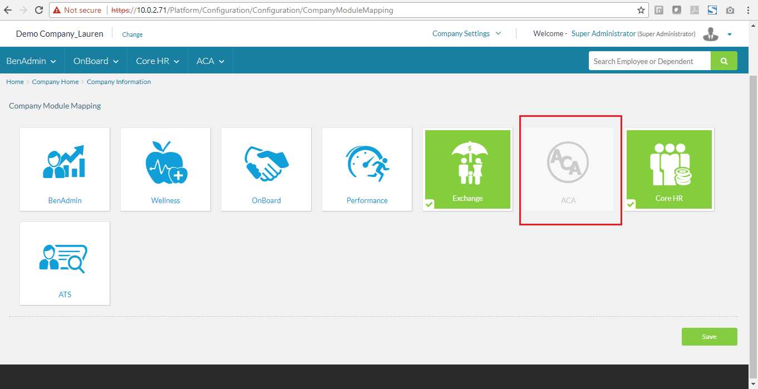Screen dimensions: 758x389
Task: Click the Change company link
Action: pos(132,35)
